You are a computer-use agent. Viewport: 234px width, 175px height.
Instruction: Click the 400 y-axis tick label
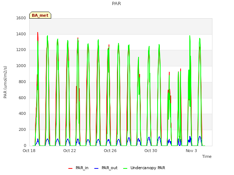(22, 114)
